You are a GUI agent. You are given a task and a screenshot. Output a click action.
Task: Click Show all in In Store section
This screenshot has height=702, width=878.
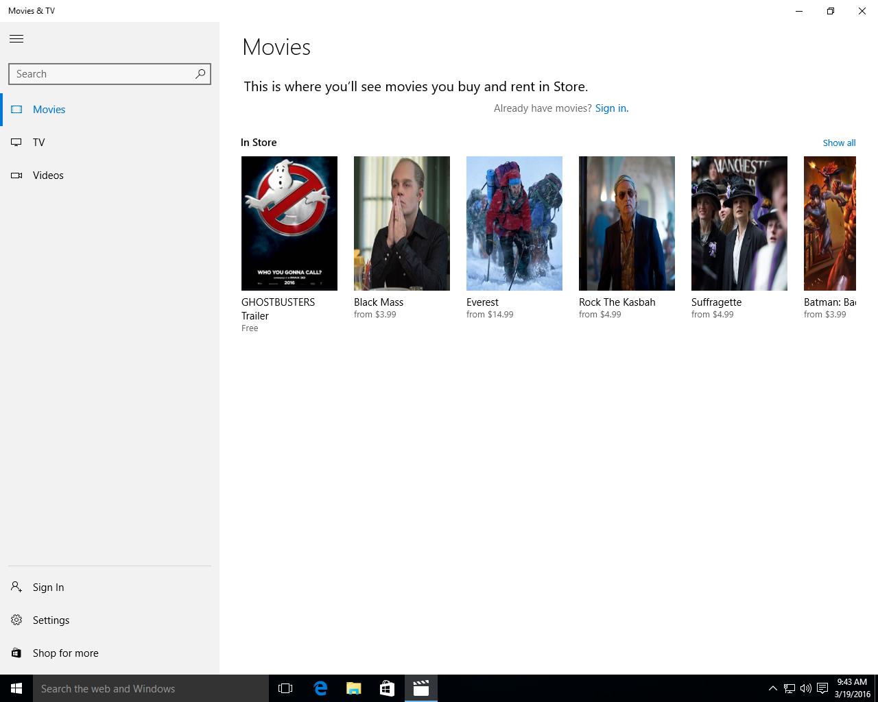click(839, 143)
